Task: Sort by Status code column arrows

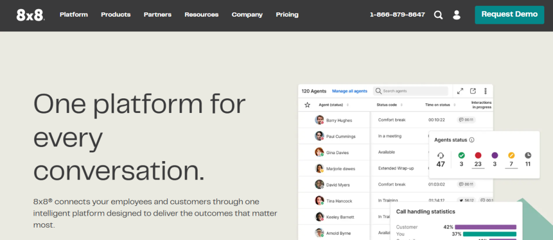Action: pyautogui.click(x=402, y=105)
